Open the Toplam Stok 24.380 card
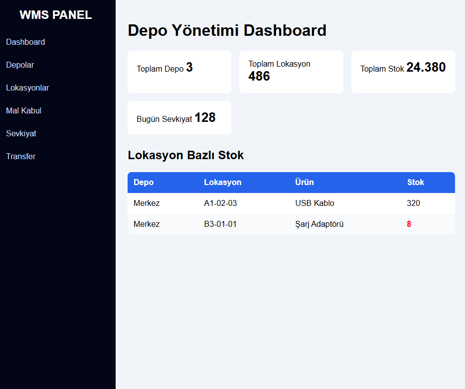This screenshot has height=389, width=465. (403, 72)
